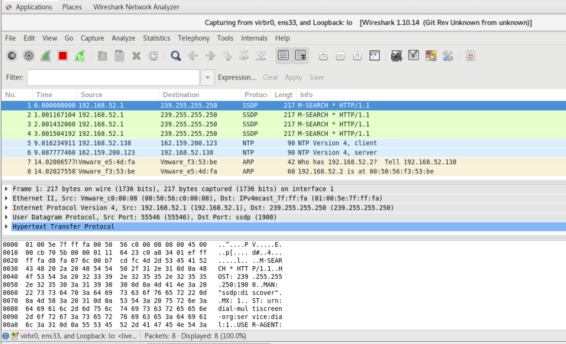
Task: Open the Statistics menu
Action: pos(156,38)
